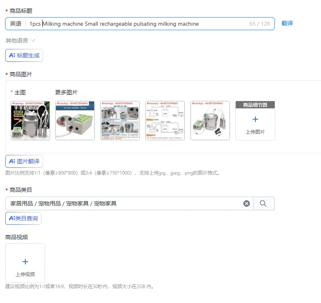The height and width of the screenshot is (303, 321).
Task: Select the wiring diagram thumbnail
Action: 165,120
